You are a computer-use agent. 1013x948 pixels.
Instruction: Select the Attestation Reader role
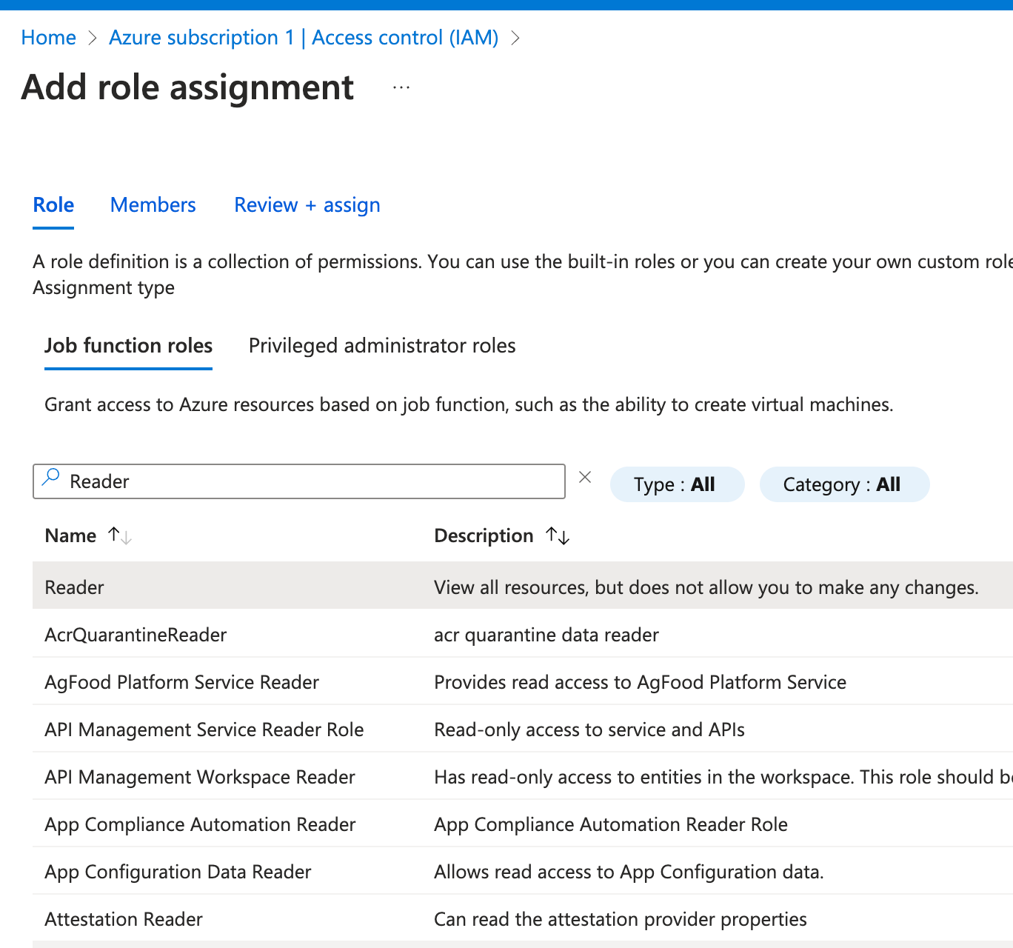(x=124, y=919)
